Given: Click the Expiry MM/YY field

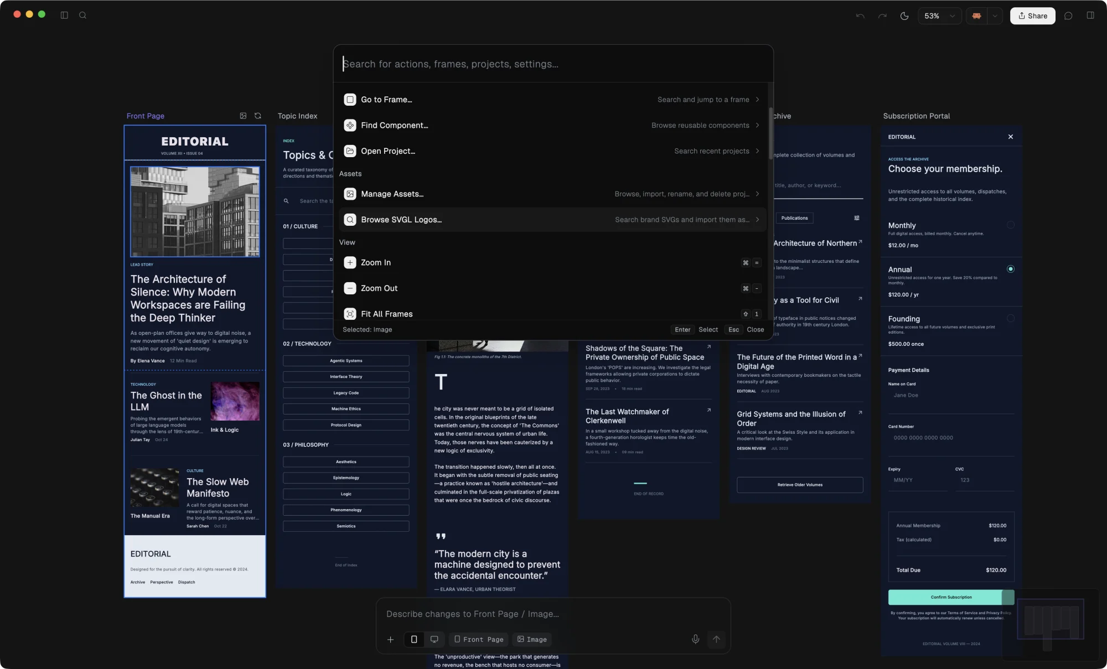Looking at the screenshot, I should [x=918, y=480].
